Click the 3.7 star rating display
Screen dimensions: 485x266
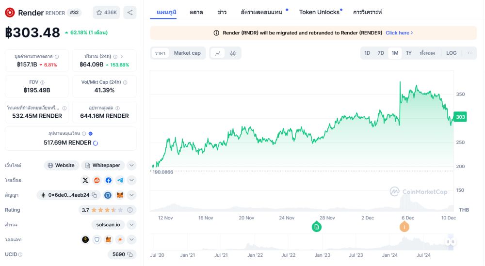point(102,210)
